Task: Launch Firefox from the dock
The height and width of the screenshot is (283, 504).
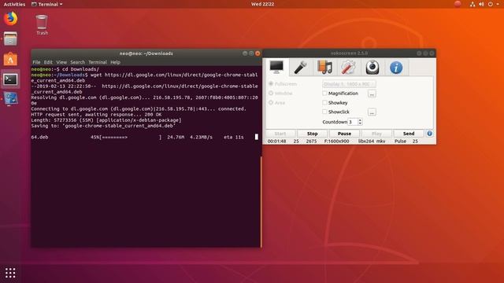Action: (10, 19)
